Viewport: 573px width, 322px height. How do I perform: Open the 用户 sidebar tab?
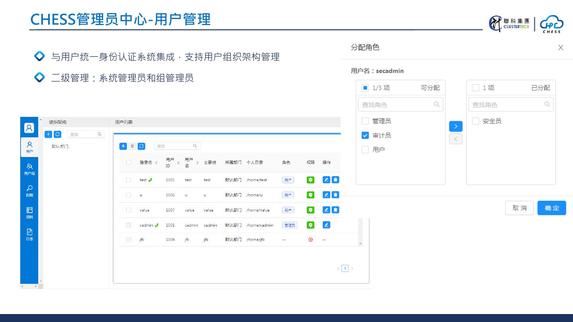[29, 147]
